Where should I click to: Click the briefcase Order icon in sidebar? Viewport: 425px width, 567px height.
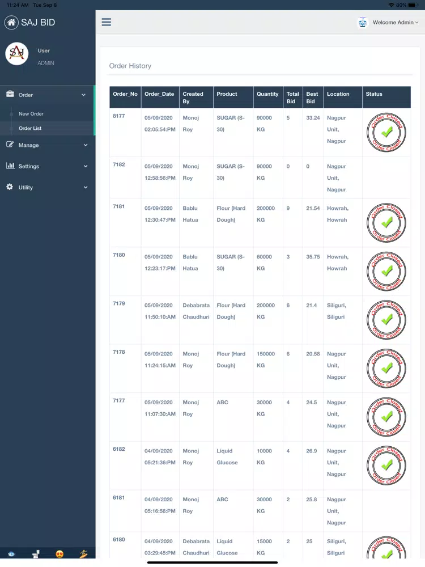pyautogui.click(x=10, y=94)
